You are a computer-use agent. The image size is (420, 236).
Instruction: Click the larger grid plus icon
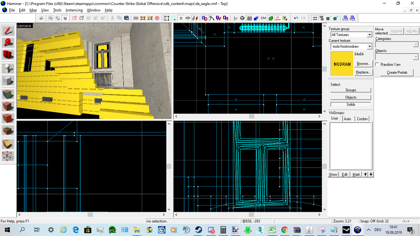pos(335,18)
